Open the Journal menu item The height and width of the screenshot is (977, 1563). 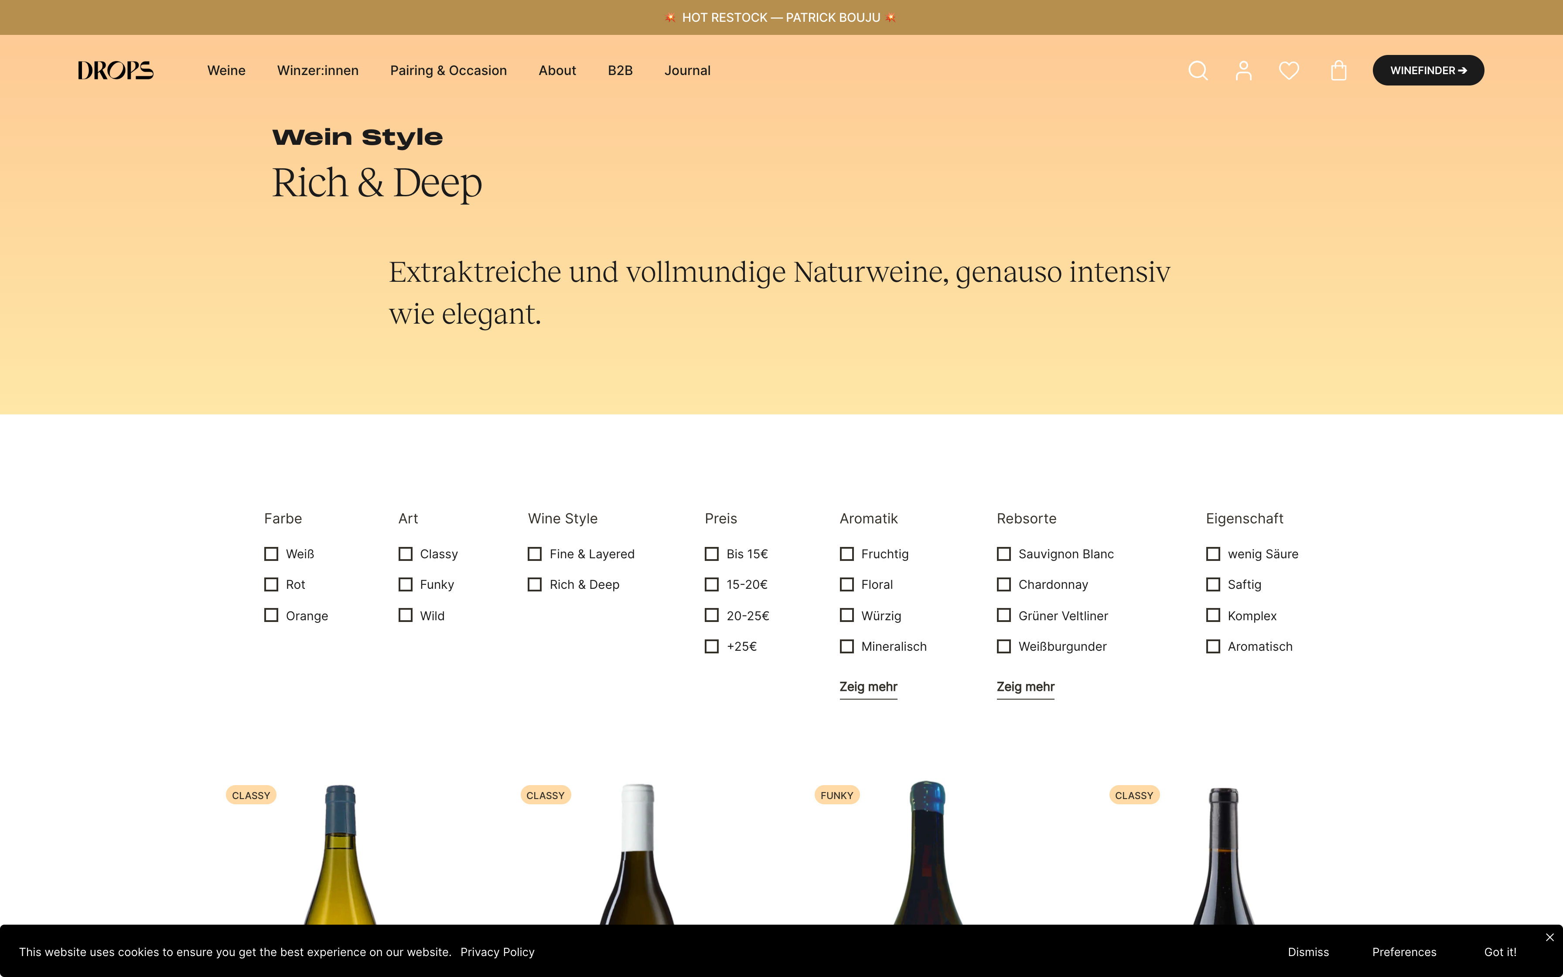[x=687, y=70]
